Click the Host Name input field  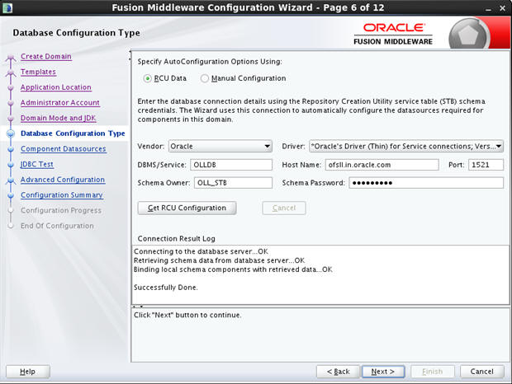[x=382, y=165]
